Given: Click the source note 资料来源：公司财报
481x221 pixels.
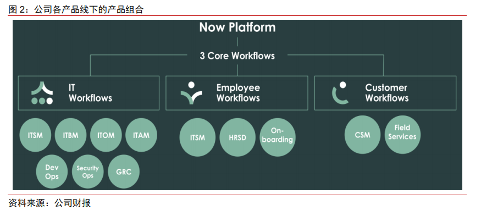Looking at the screenshot, I should click(49, 203).
